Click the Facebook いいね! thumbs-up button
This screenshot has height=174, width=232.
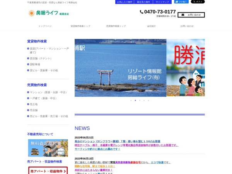click(x=181, y=2)
